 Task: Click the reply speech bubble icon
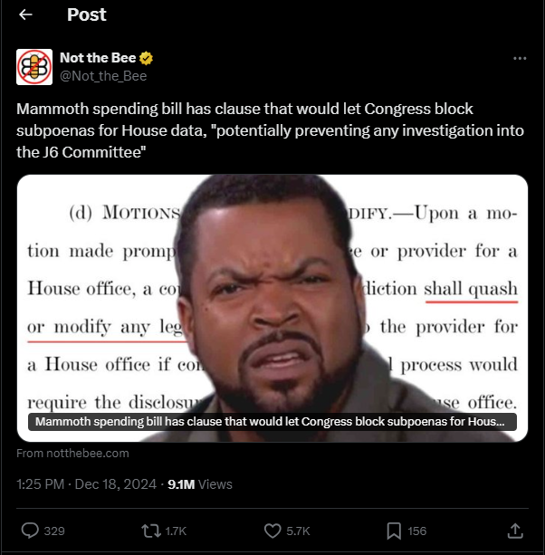pos(30,531)
